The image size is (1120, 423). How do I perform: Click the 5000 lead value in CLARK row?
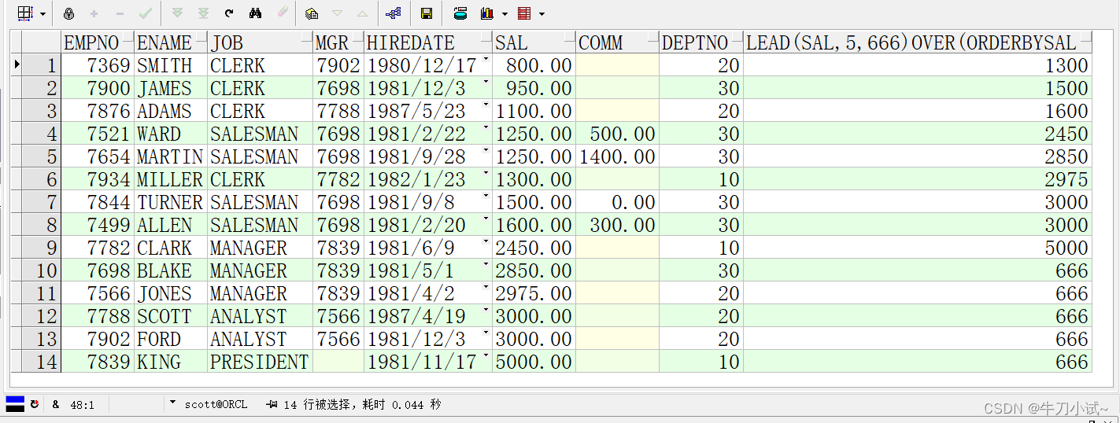918,248
